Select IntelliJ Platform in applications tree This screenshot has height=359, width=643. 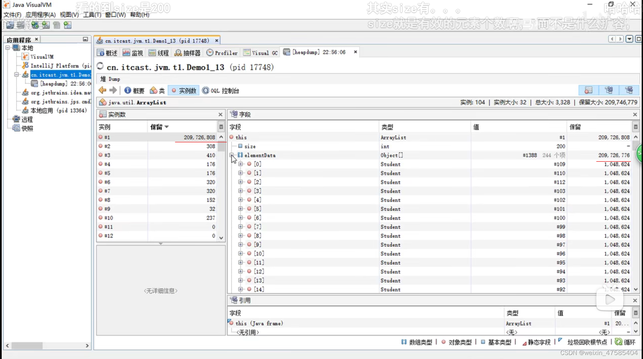56,66
